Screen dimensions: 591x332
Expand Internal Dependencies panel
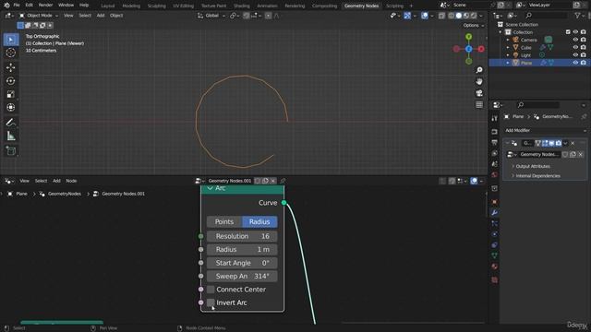pos(537,176)
